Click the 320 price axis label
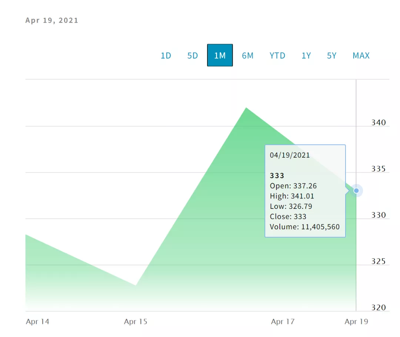This screenshot has width=400, height=337. point(379,308)
